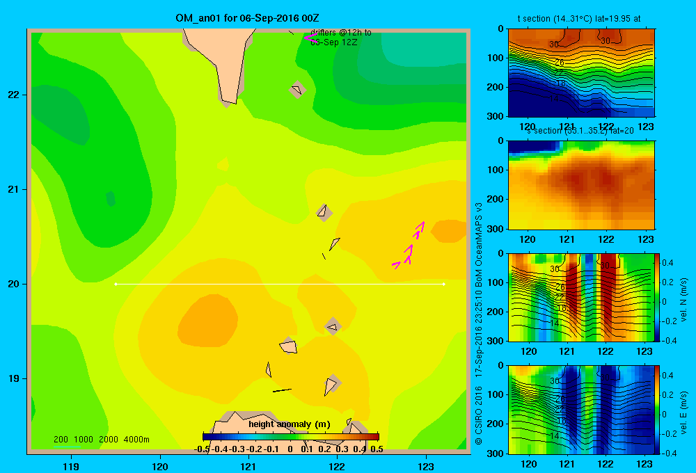This screenshot has height=473, width=696.
Task: Open the northward velocity section panel
Action: click(x=580, y=297)
